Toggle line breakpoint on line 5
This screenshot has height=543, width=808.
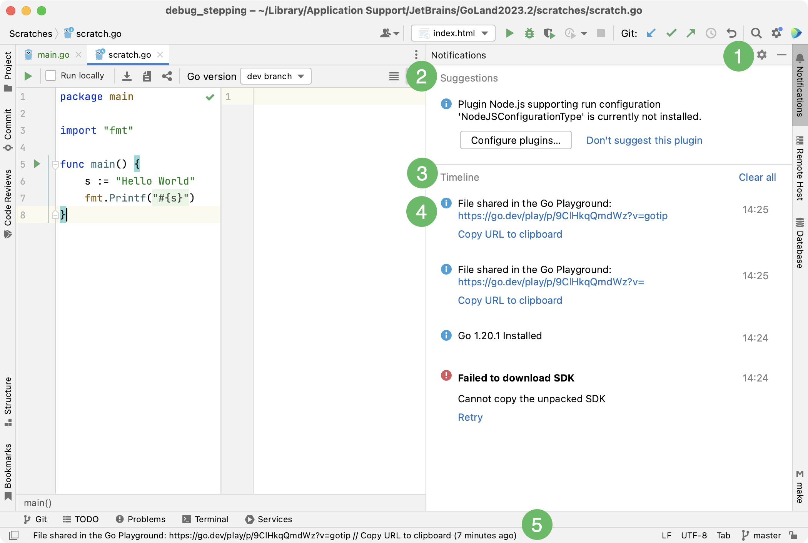point(22,163)
